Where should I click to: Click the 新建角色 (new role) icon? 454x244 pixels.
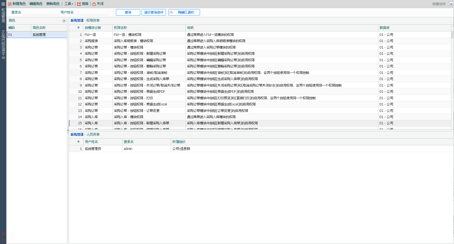(x=10, y=4)
